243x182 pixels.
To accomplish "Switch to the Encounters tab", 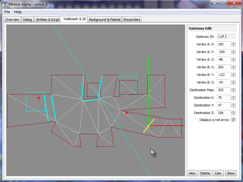I will pos(132,20).
